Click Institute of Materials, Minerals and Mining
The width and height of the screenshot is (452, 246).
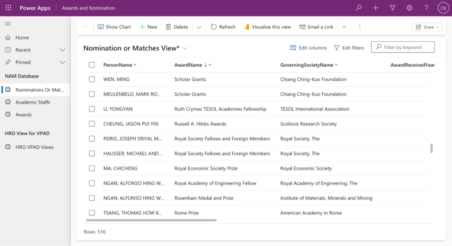coord(327,198)
